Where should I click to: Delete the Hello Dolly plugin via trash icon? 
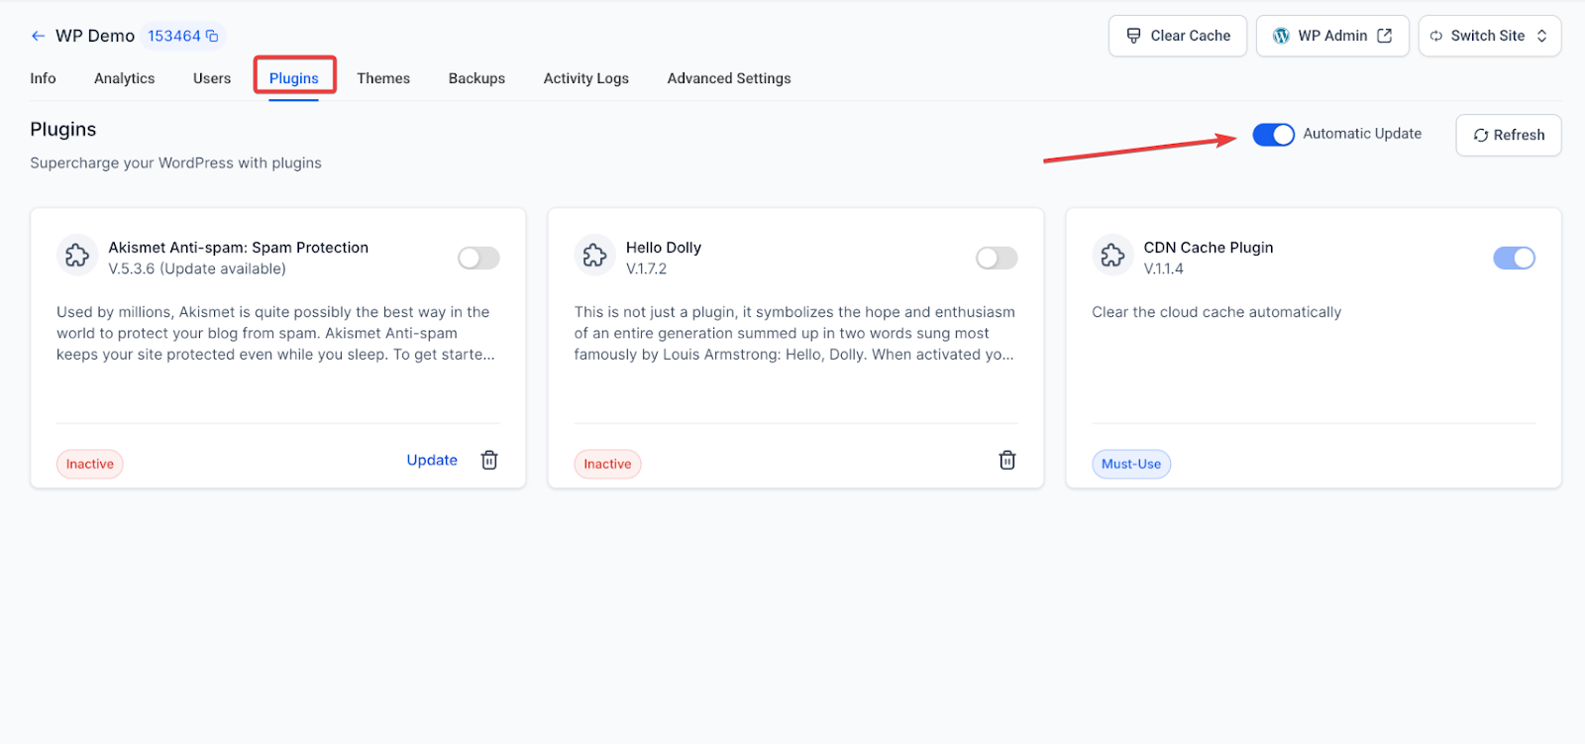pyautogui.click(x=1007, y=460)
